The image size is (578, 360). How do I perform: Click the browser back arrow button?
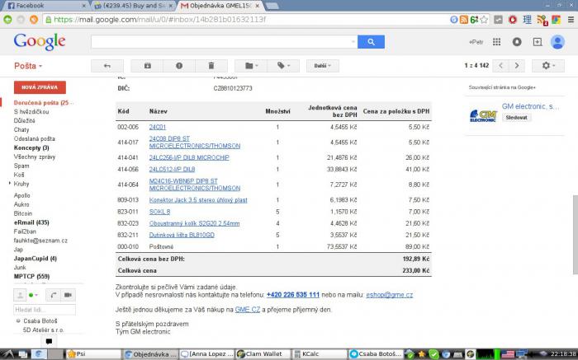(7, 20)
